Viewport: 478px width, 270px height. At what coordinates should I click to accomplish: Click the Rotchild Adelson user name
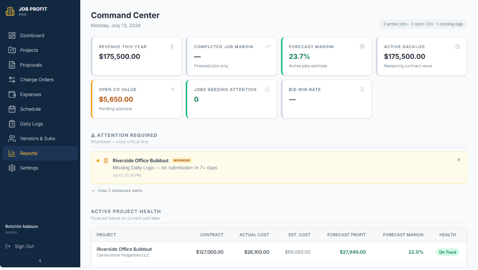click(21, 227)
